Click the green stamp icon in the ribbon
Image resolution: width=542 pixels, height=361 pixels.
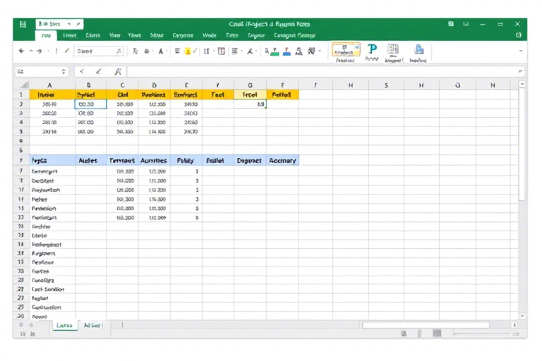tap(275, 51)
